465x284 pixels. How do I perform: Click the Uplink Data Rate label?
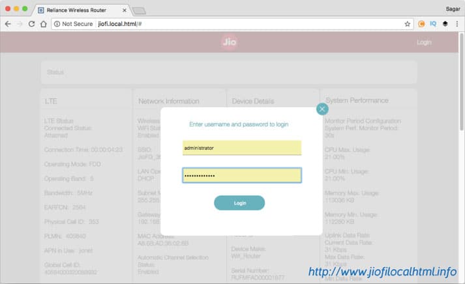click(347, 235)
